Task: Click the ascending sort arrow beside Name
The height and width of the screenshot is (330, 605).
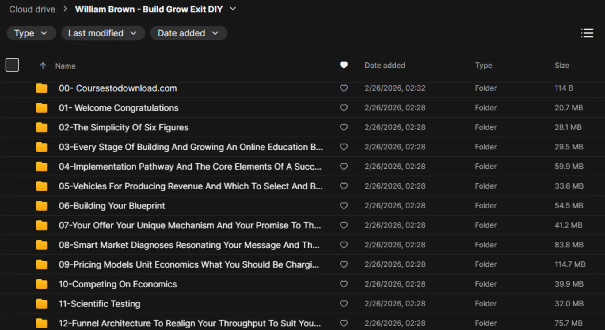Action: point(43,66)
